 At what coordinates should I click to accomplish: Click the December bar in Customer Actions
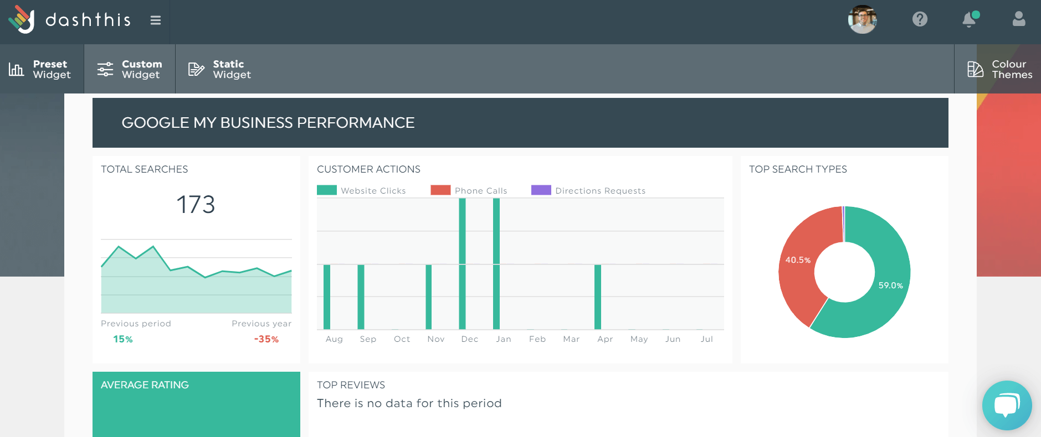click(462, 264)
